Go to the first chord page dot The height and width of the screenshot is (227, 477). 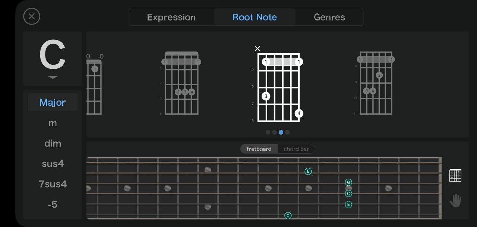coord(268,132)
